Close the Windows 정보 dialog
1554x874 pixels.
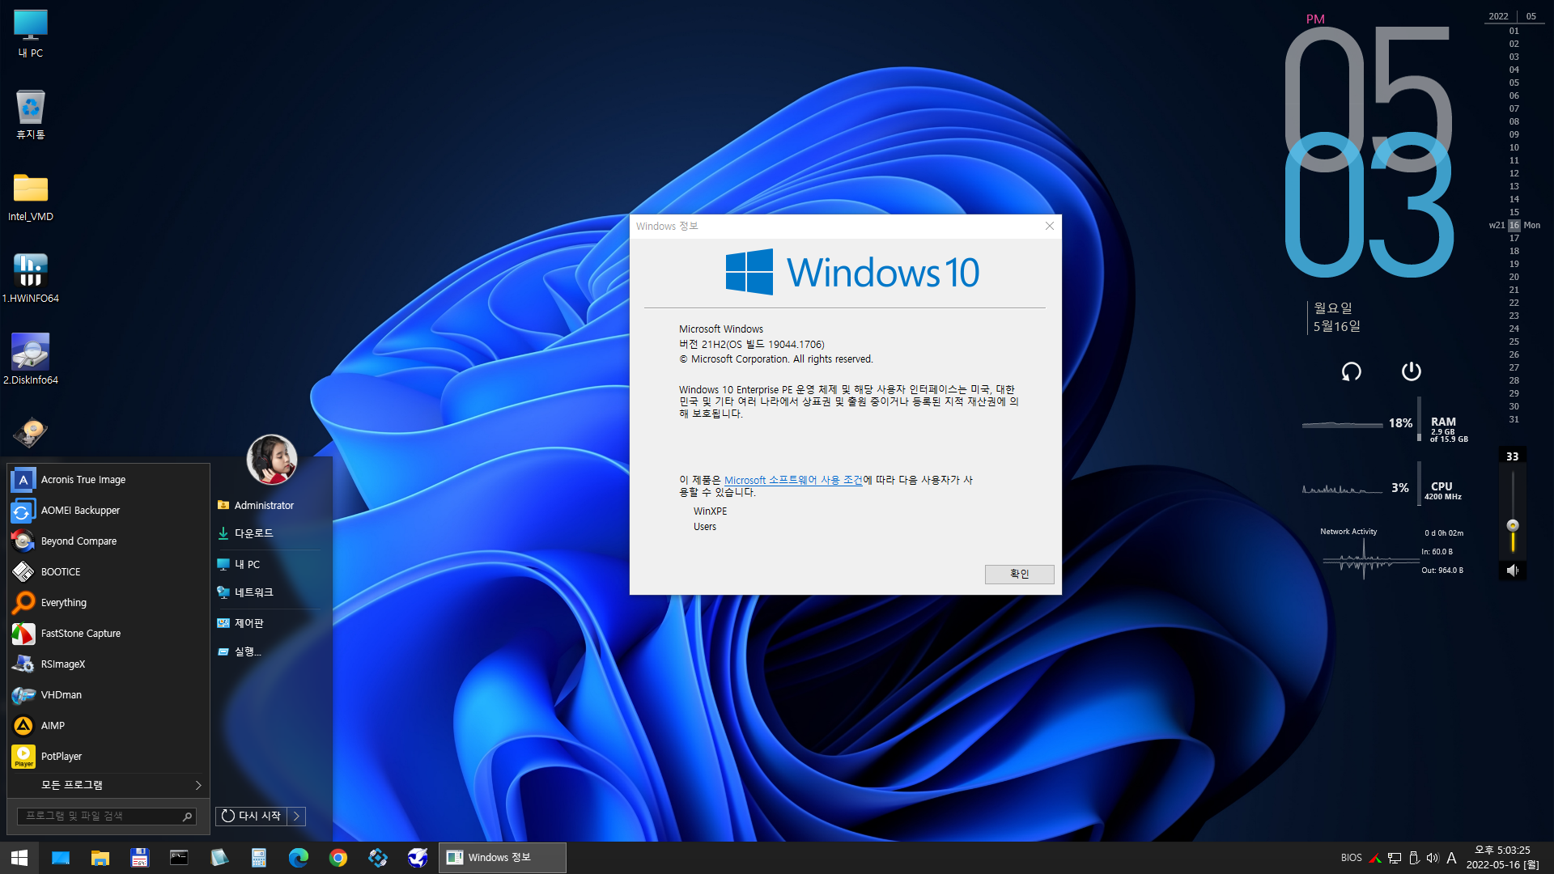1050,226
